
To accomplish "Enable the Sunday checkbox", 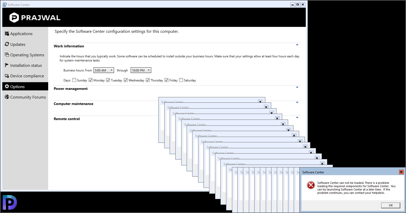I will point(74,80).
